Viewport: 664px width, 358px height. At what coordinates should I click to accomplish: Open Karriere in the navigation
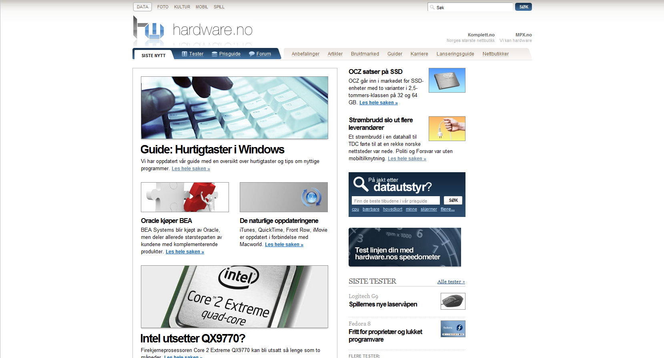click(x=419, y=54)
